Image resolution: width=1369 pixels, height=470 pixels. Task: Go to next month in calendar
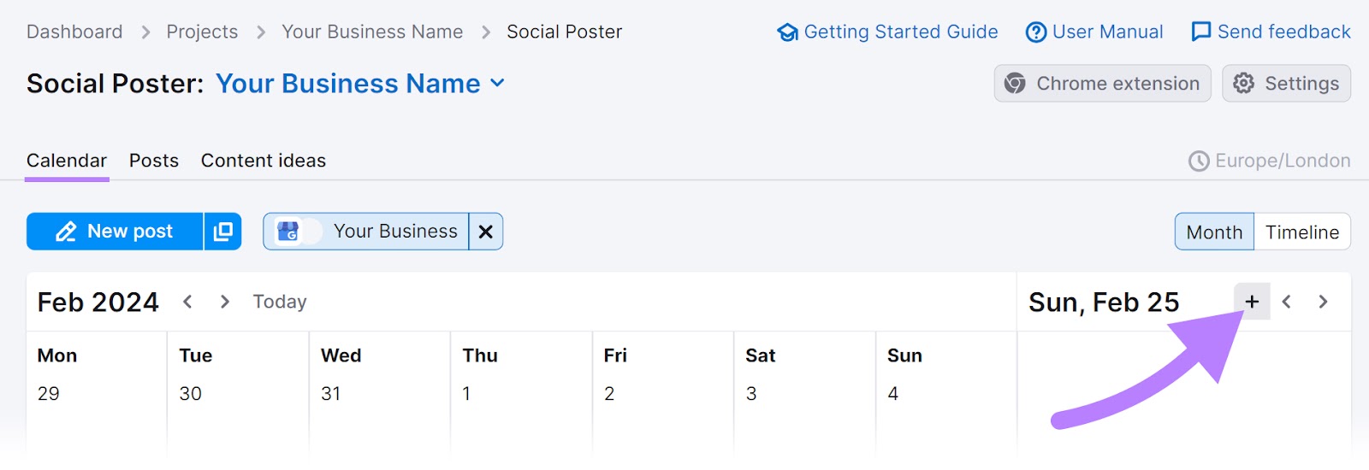click(x=225, y=302)
